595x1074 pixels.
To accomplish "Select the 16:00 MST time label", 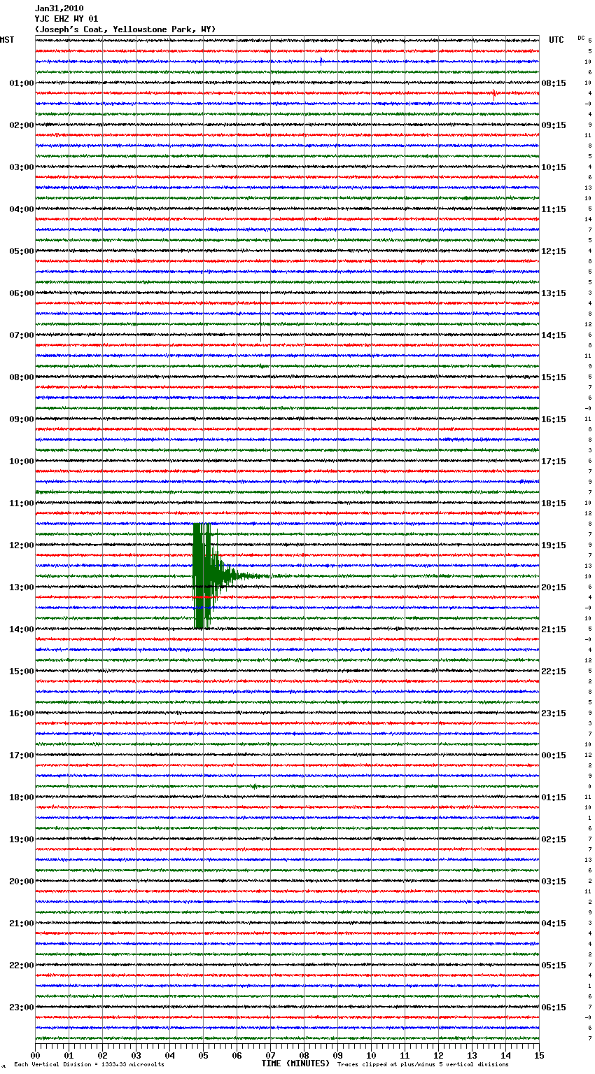I will [22, 713].
